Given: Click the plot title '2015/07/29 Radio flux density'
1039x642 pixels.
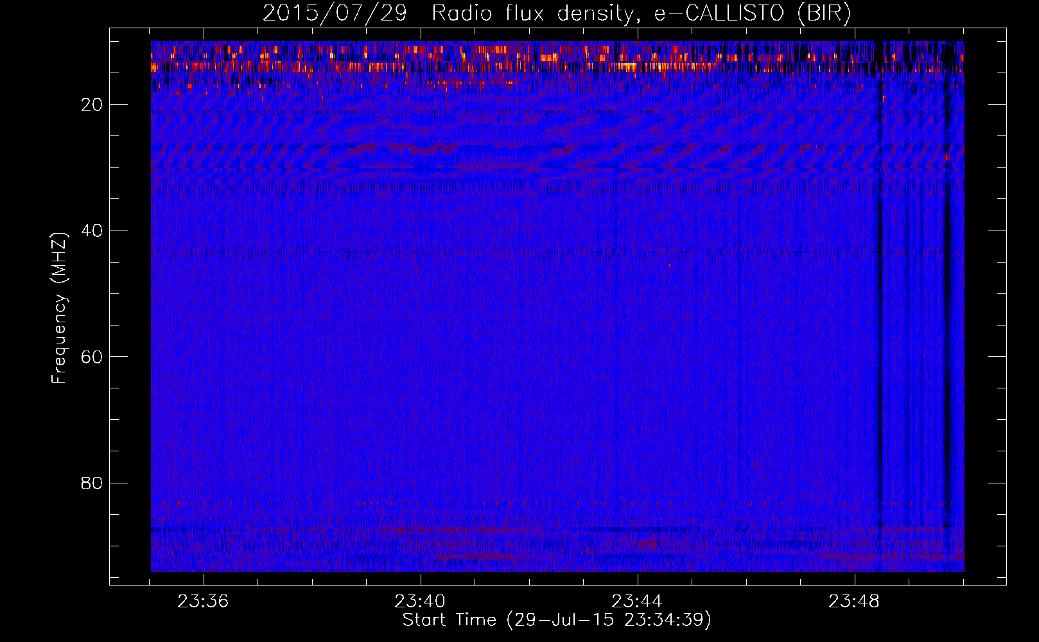Looking at the screenshot, I should tap(557, 13).
